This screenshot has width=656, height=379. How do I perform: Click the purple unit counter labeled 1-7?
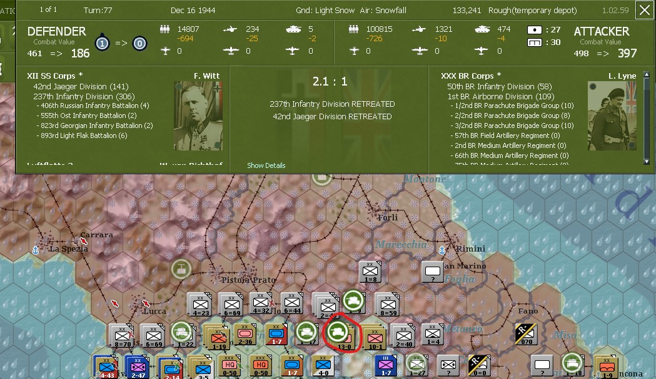point(385,364)
